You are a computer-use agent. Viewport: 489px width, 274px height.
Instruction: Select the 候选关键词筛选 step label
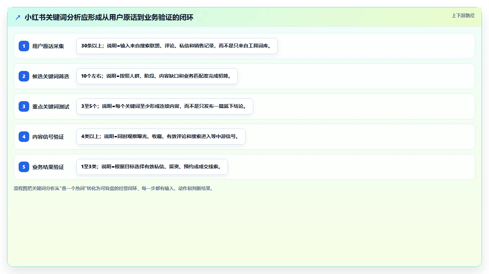click(51, 76)
